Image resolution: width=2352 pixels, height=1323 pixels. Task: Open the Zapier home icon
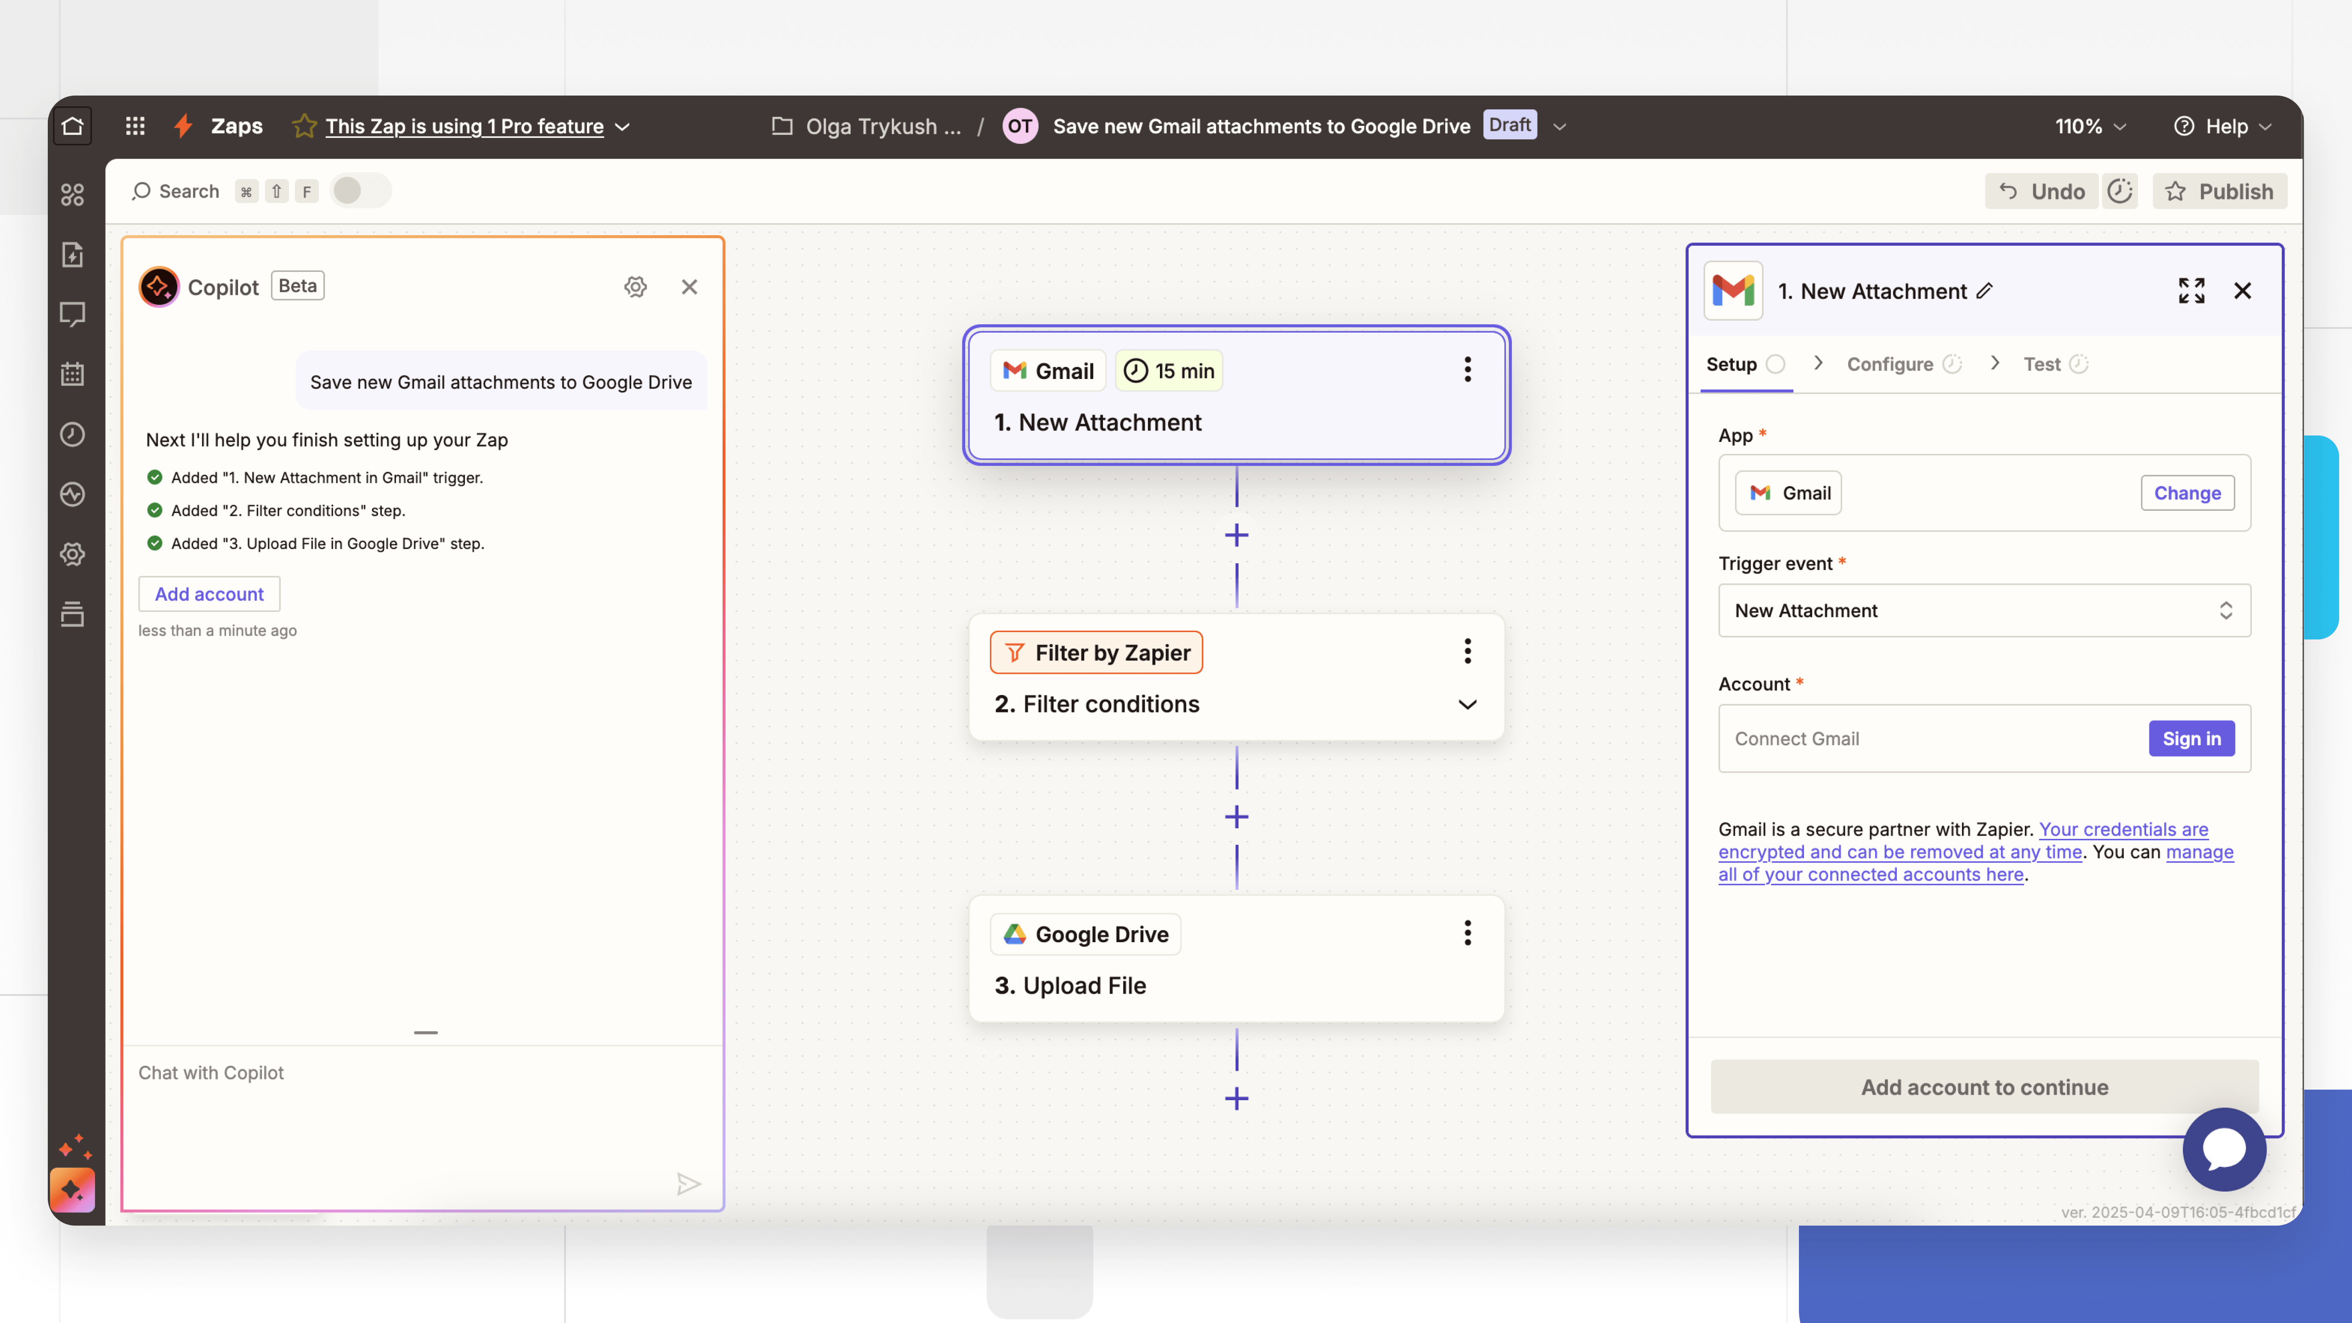[x=72, y=126]
